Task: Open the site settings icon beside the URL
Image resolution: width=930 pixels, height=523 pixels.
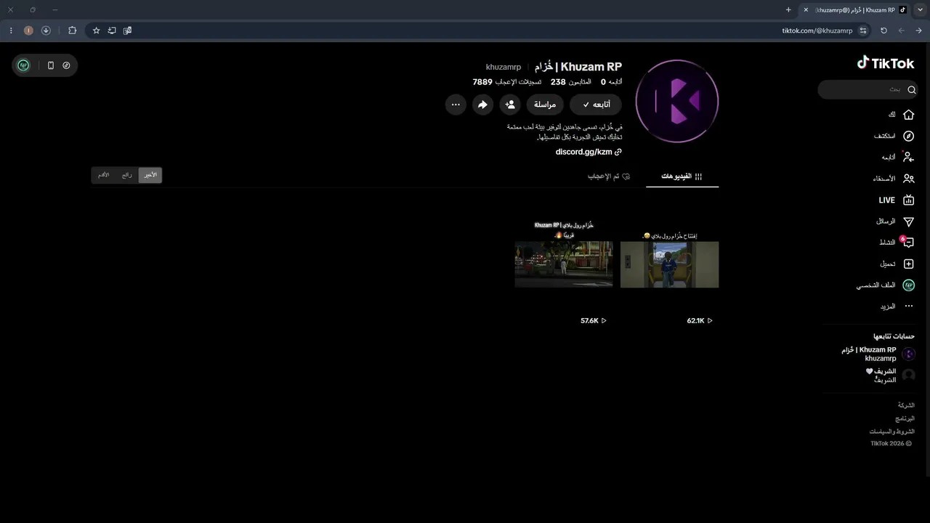Action: tap(863, 31)
